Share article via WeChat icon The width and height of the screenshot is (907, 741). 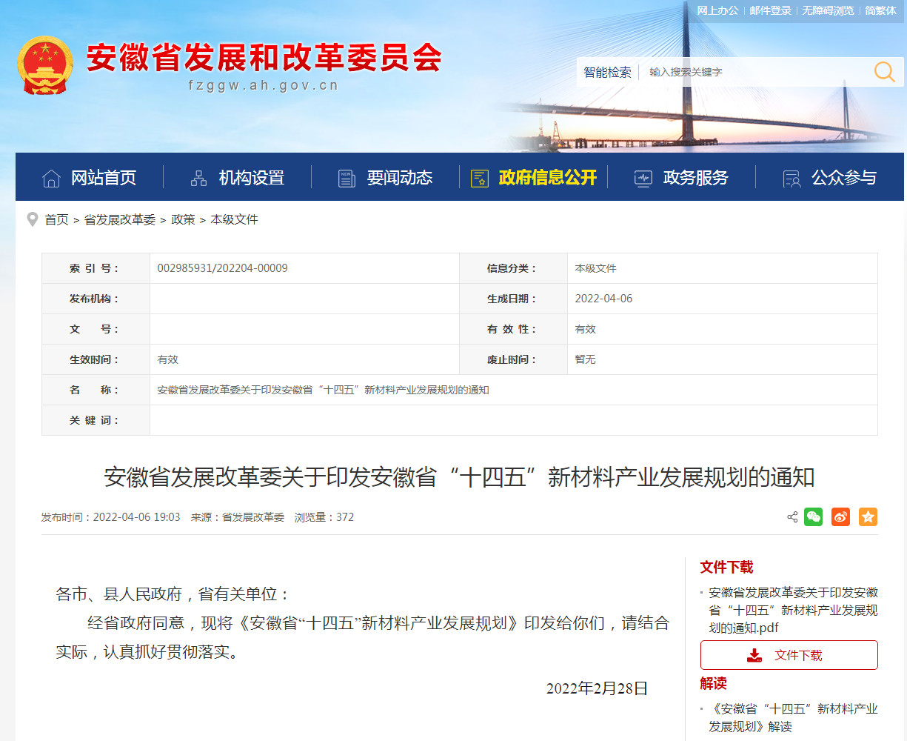pos(814,517)
